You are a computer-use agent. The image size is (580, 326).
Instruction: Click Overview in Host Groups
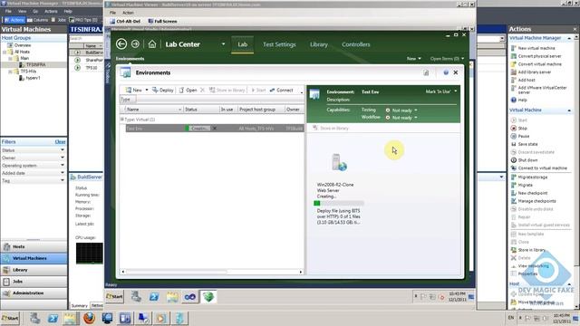point(22,45)
